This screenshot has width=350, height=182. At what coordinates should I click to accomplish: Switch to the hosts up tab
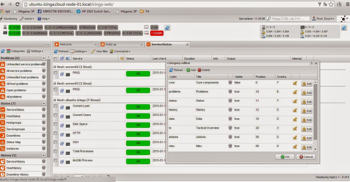(121, 44)
